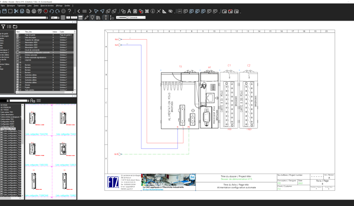This screenshot has width=354, height=206.
Task: Open the '1 Commande' line type dropdown
Action: pyautogui.click(x=131, y=18)
